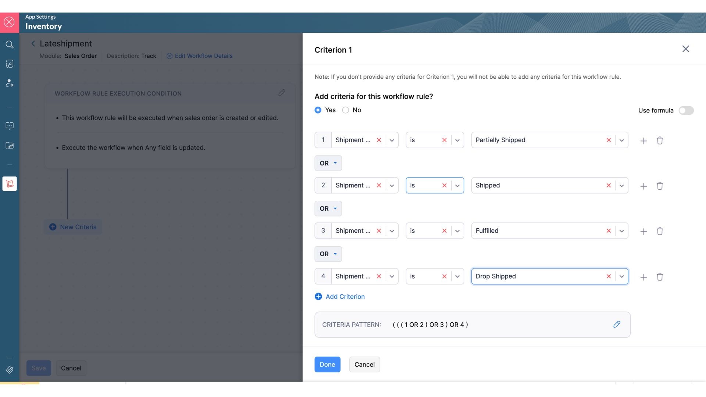The width and height of the screenshot is (706, 397).
Task: Enable the Use formula toggle
Action: (686, 110)
